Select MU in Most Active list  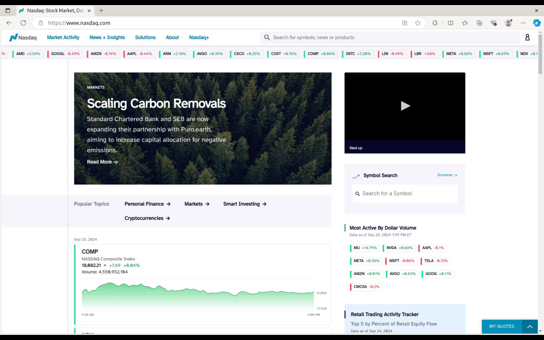[x=365, y=248]
